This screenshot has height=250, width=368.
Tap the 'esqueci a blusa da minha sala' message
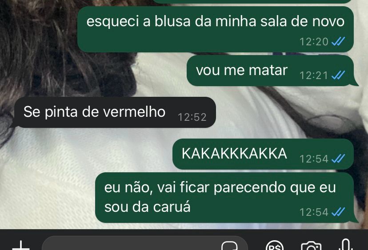(x=216, y=29)
